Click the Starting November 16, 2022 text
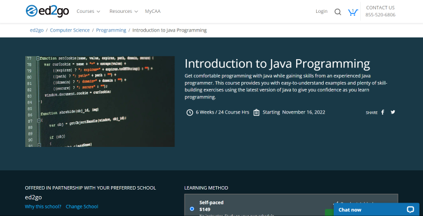Viewport: 423px width, 216px height. point(294,112)
